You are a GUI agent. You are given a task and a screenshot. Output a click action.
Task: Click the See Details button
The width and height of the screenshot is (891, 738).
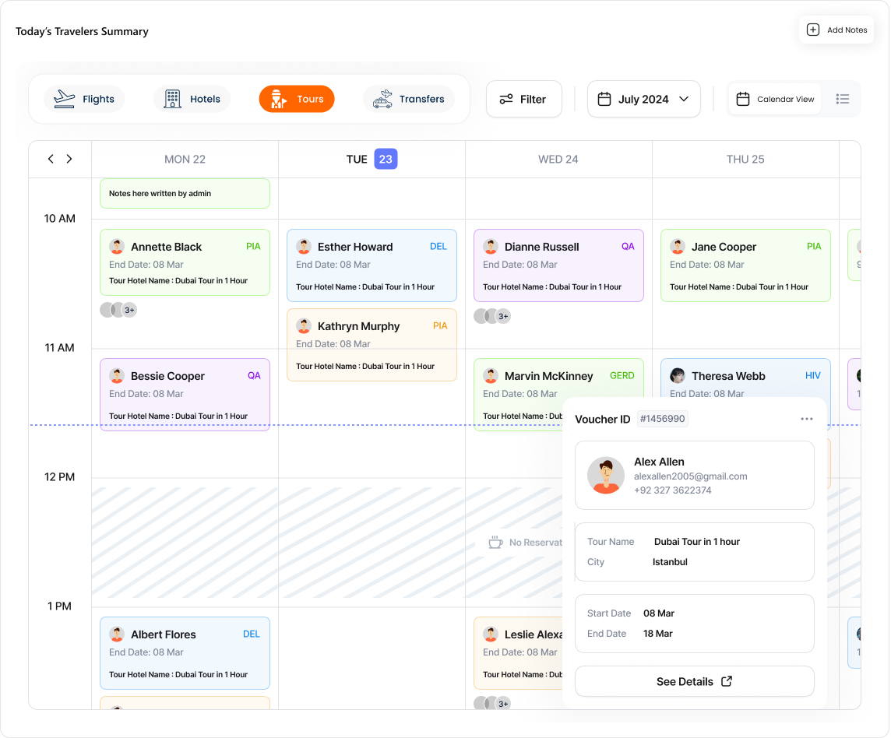(694, 681)
